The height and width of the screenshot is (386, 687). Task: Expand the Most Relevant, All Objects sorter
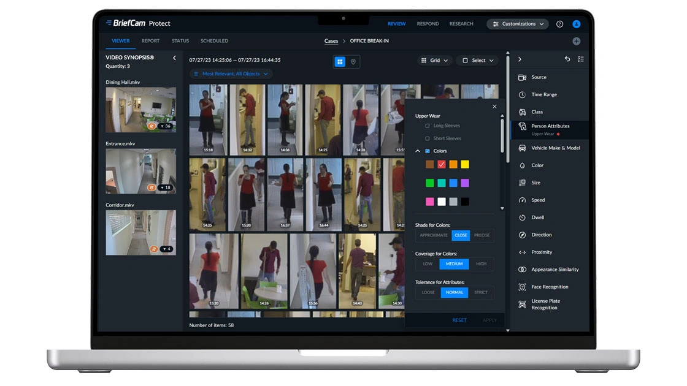(231, 74)
